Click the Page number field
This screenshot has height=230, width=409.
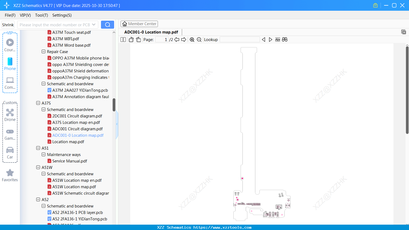point(162,40)
